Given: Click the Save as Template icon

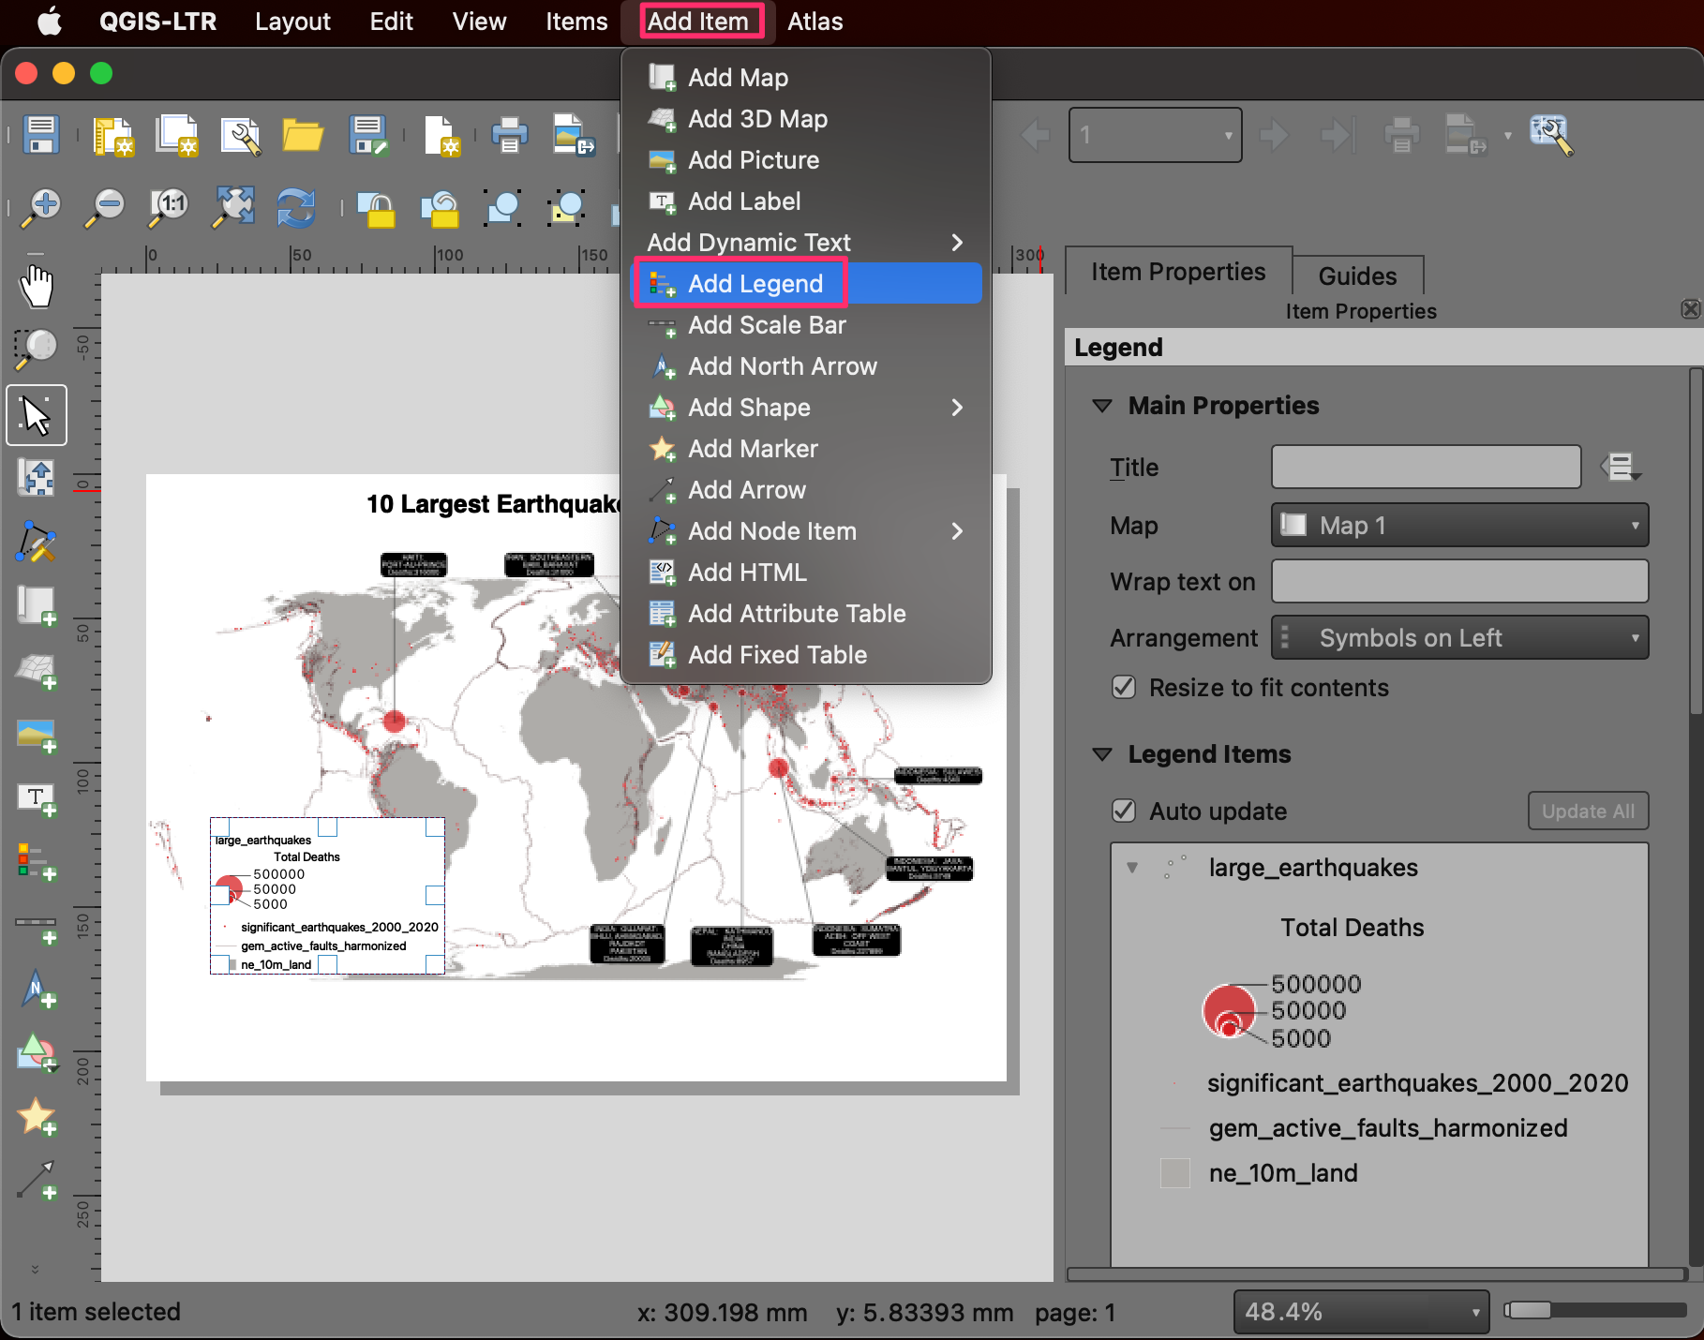Looking at the screenshot, I should [x=366, y=135].
